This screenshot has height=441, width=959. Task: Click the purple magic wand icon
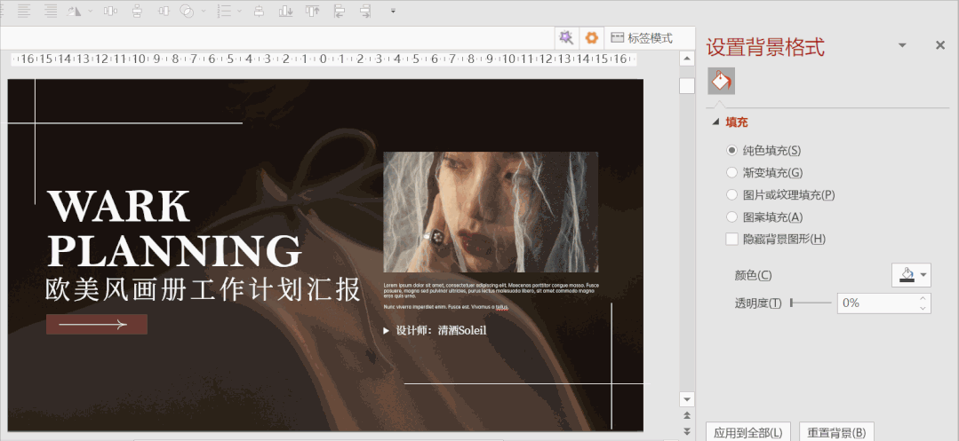click(566, 38)
